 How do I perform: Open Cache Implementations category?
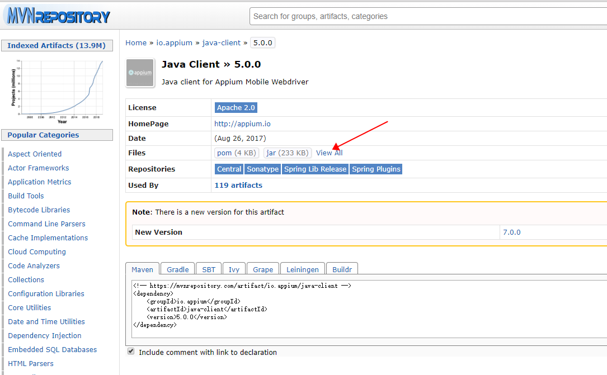[48, 238]
